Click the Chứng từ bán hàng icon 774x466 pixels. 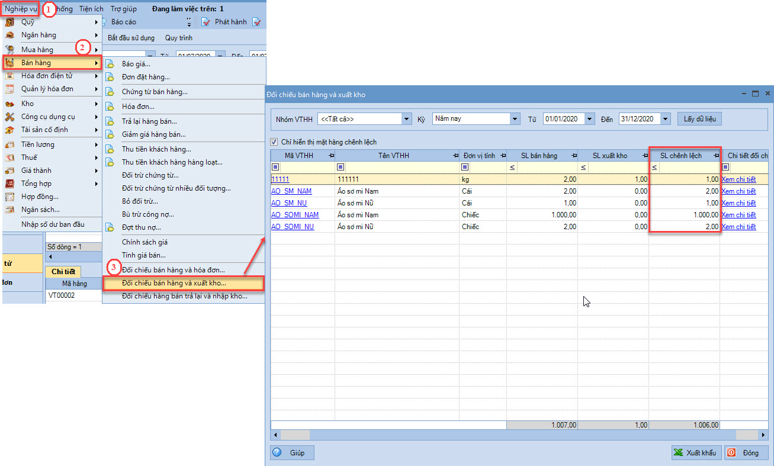(110, 92)
